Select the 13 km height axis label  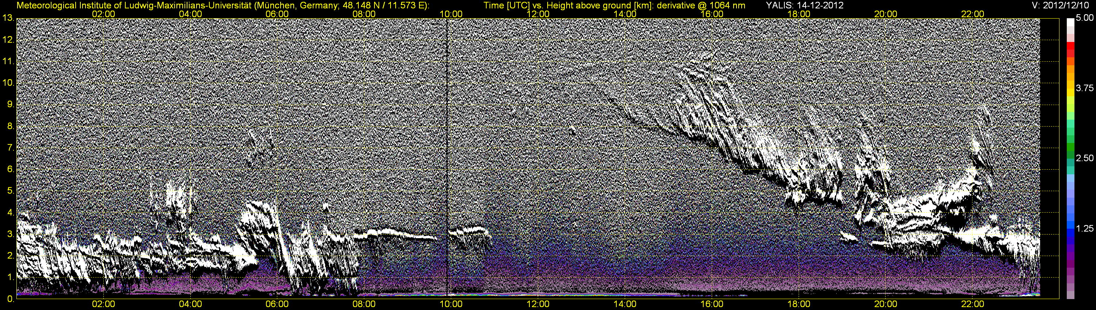pyautogui.click(x=8, y=18)
